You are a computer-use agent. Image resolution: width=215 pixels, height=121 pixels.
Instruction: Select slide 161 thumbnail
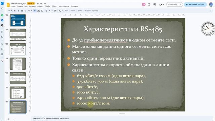point(18,93)
